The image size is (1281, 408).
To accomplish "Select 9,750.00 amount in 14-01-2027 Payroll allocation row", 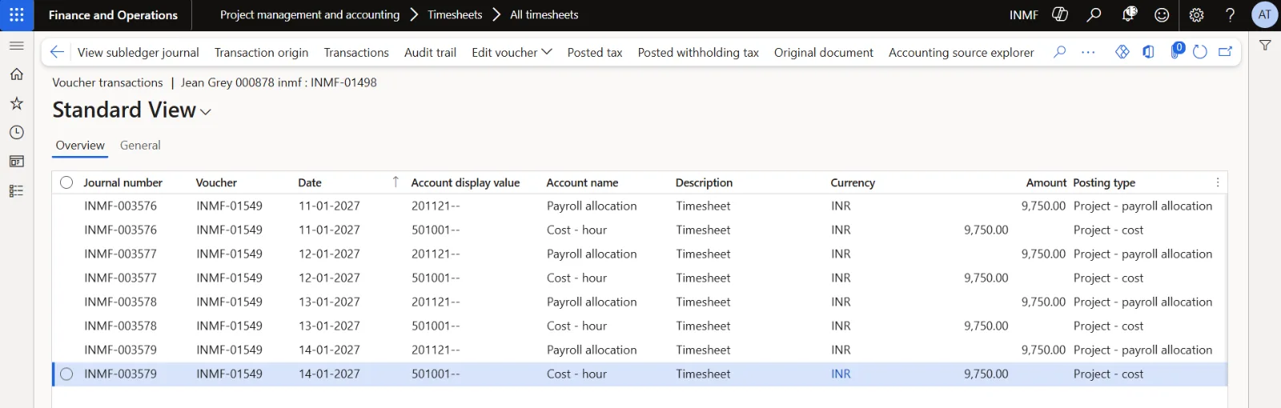I will coord(1043,350).
